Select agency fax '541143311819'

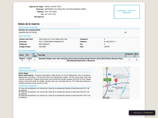(x=50, y=14)
